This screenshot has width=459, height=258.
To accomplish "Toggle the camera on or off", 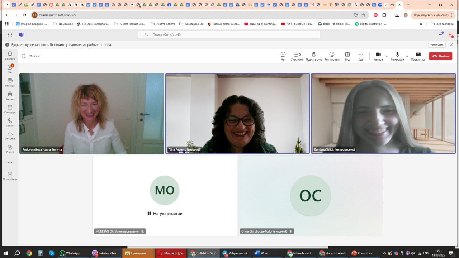I will 378,56.
